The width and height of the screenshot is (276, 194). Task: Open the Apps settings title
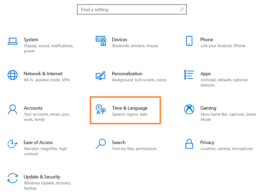click(206, 74)
